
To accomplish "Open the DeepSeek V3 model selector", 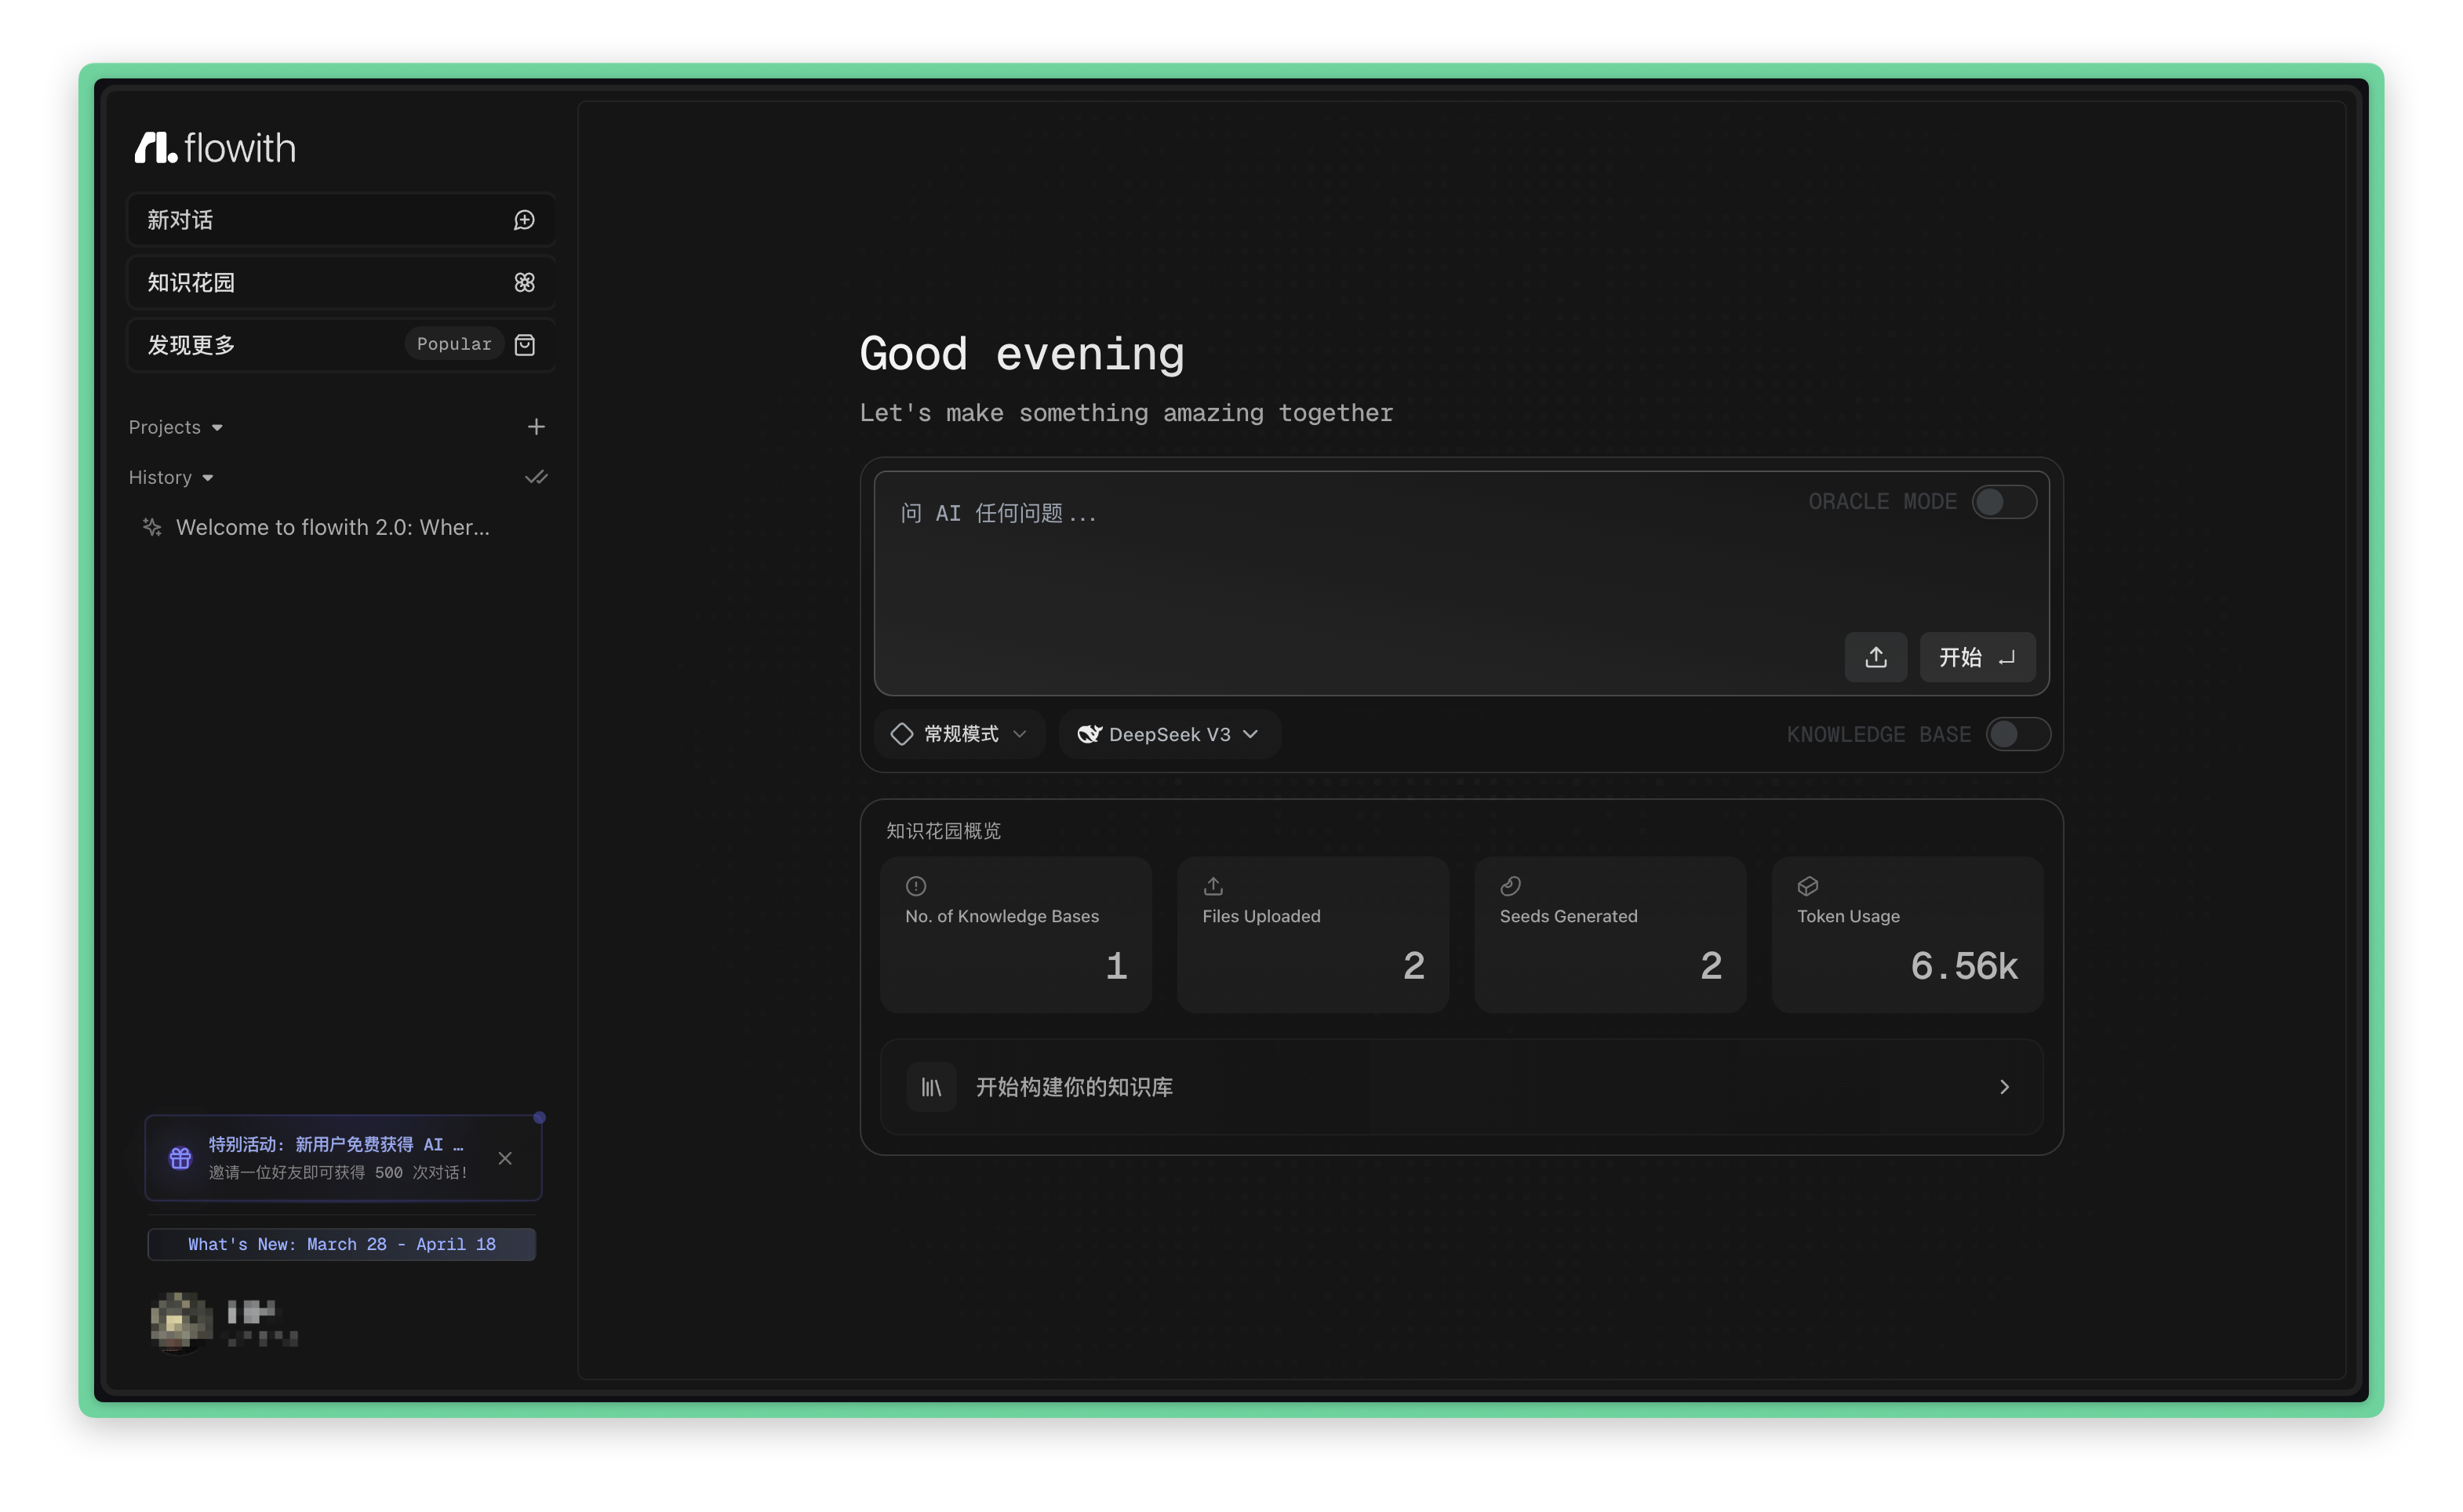I will [x=1168, y=735].
